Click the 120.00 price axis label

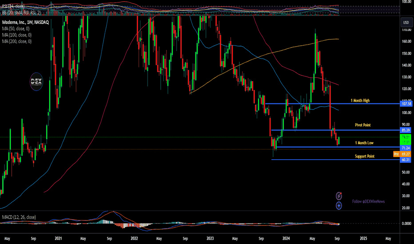point(406,89)
